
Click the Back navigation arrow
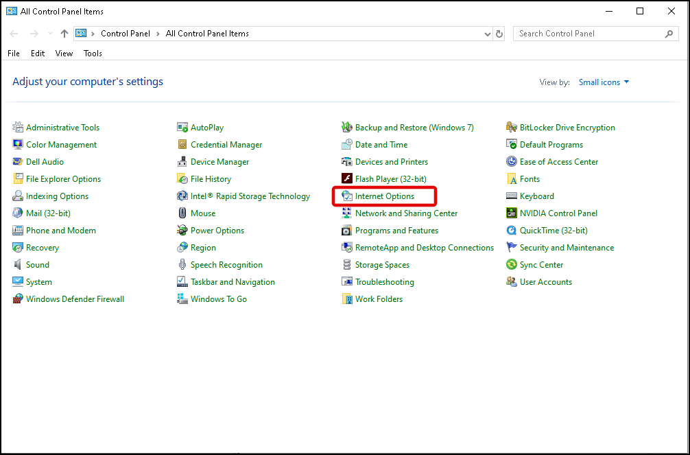[14, 34]
